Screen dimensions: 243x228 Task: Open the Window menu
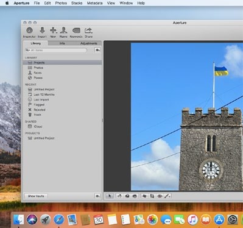pos(126,3)
